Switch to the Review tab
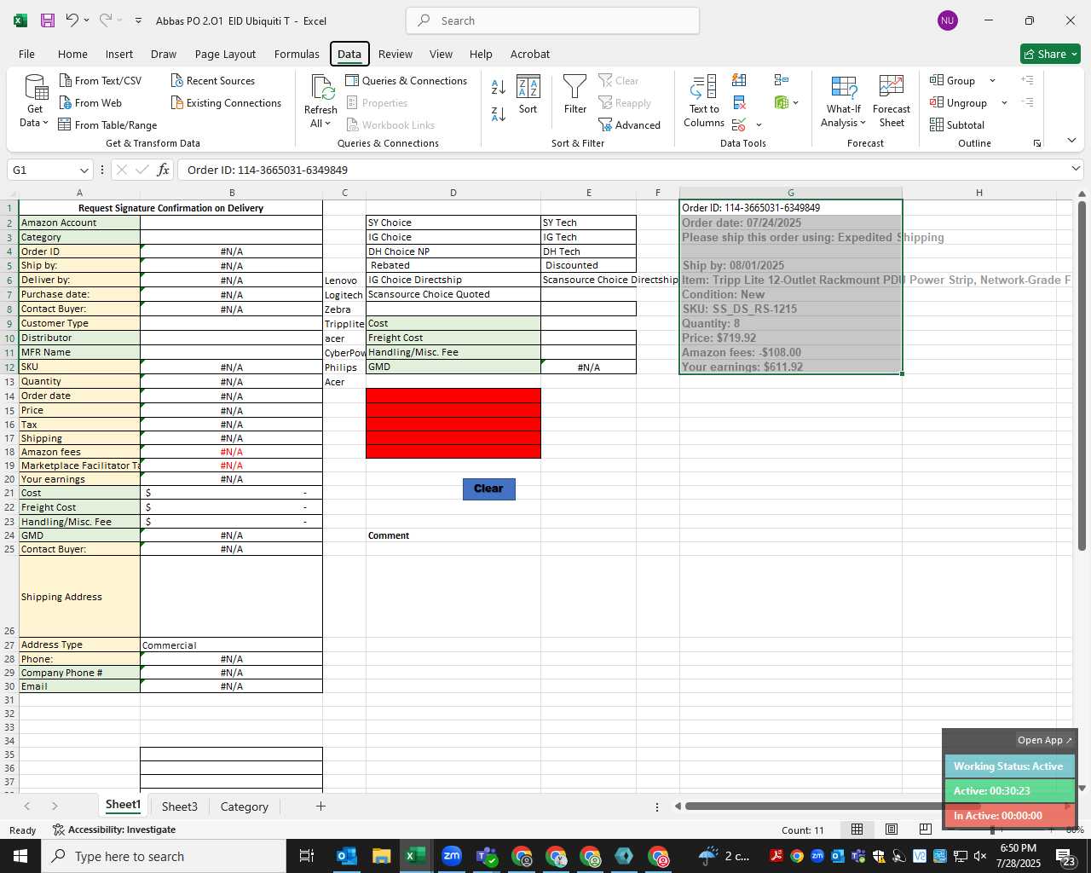1091x873 pixels. pos(395,54)
